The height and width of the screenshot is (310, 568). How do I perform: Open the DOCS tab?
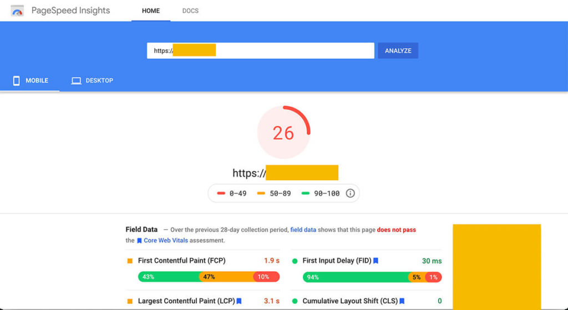point(190,11)
